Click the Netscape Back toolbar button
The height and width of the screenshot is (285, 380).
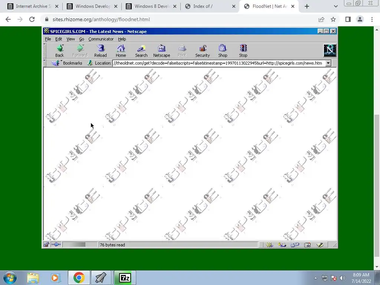60,50
